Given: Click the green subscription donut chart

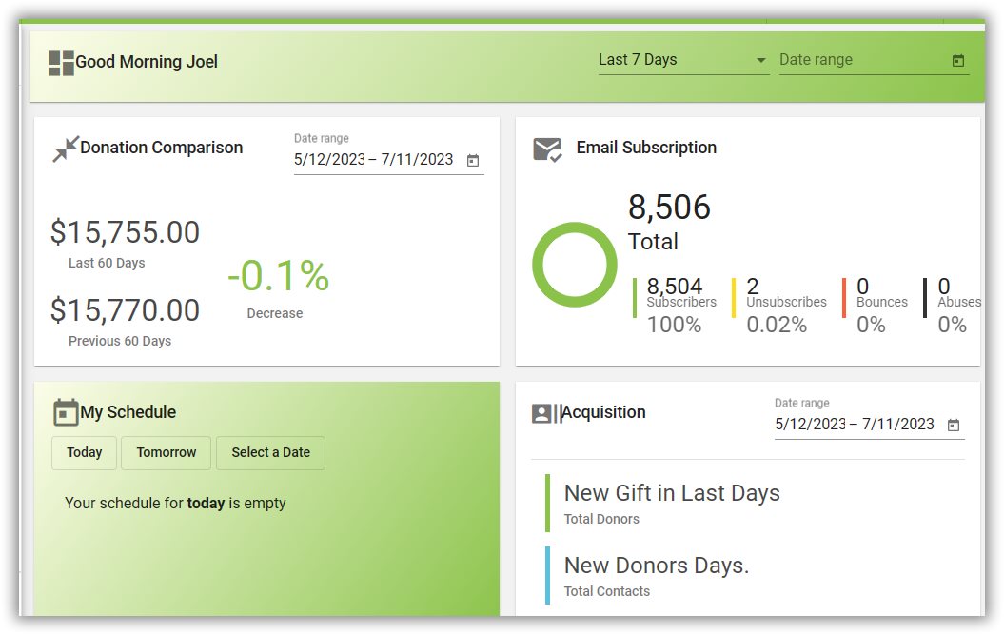Looking at the screenshot, I should 575,265.
